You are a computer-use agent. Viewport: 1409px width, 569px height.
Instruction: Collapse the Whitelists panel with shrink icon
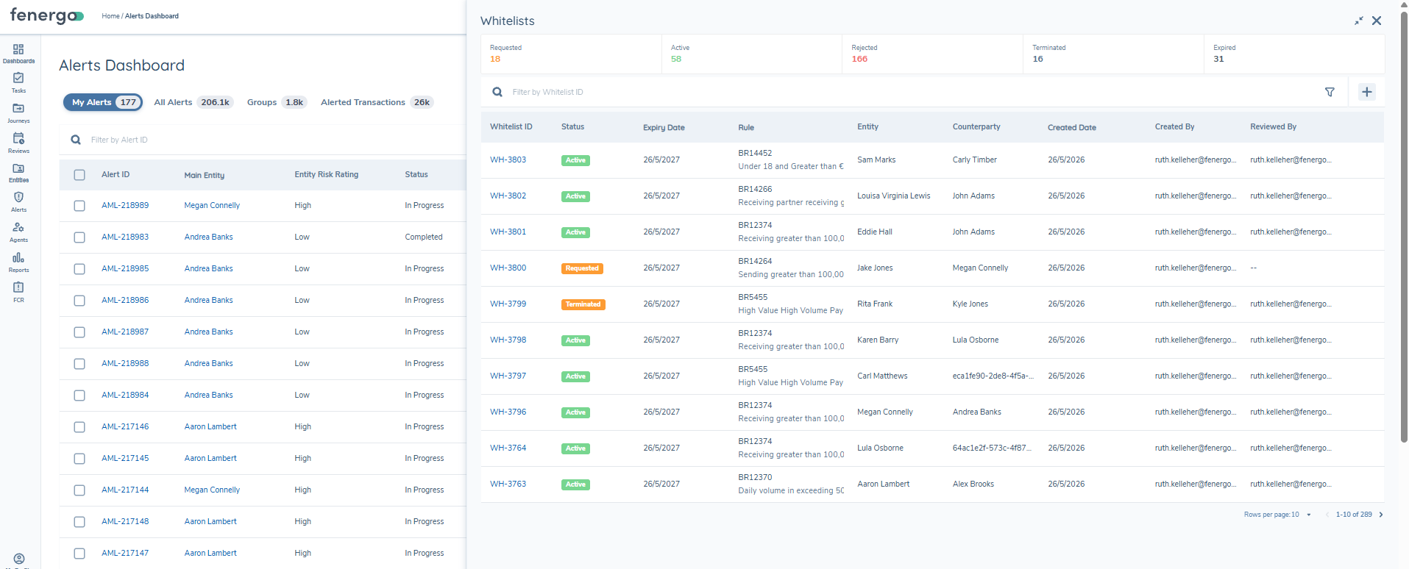[x=1358, y=21]
